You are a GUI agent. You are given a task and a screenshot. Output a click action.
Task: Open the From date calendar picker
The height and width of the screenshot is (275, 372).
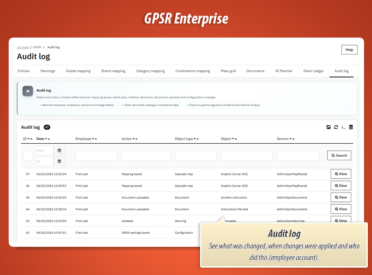pyautogui.click(x=59, y=151)
